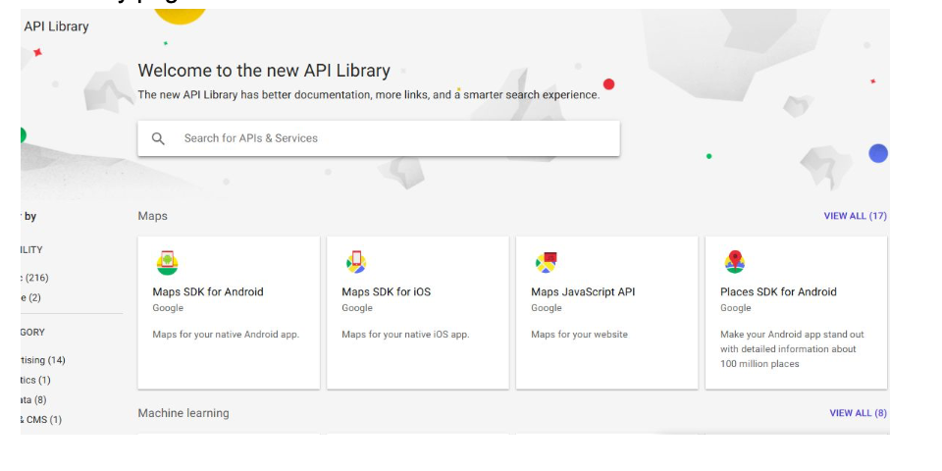This screenshot has height=471, width=942.
Task: Click the Maps SDK for iOS icon
Action: [x=356, y=262]
